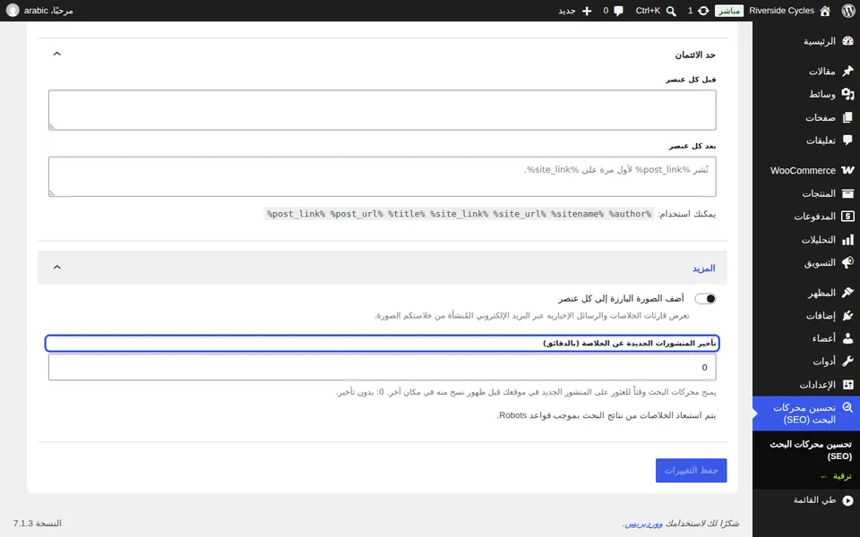Click the products archive icon in sidebar
860x537 pixels.
pos(848,193)
